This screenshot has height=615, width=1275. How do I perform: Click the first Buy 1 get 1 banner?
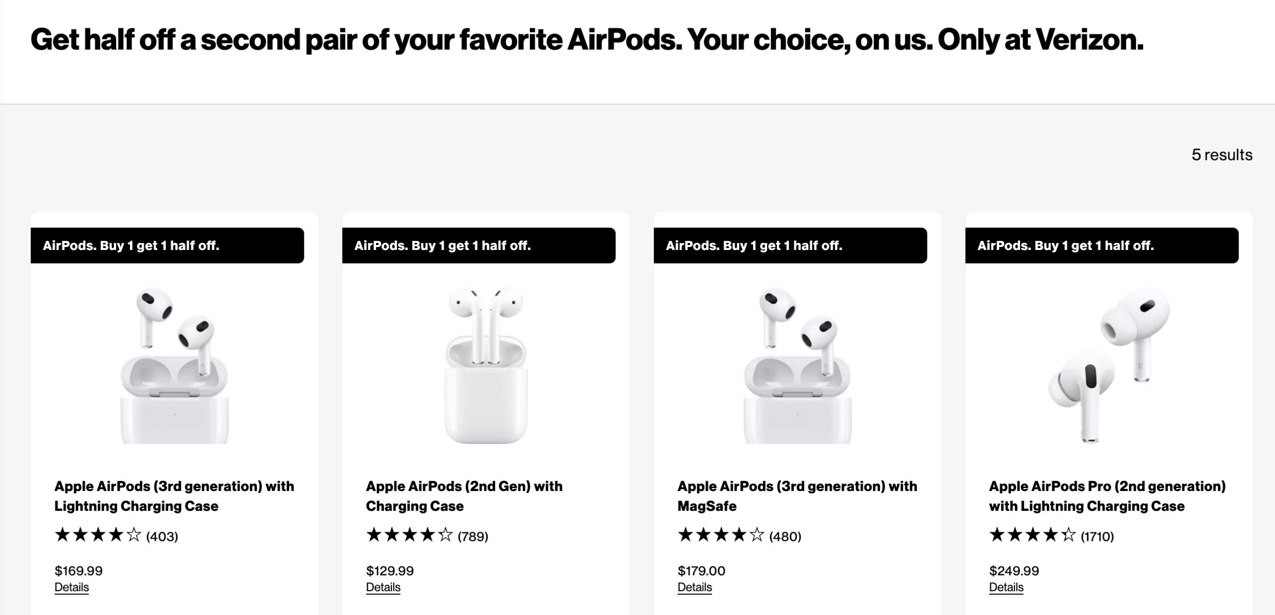point(169,245)
